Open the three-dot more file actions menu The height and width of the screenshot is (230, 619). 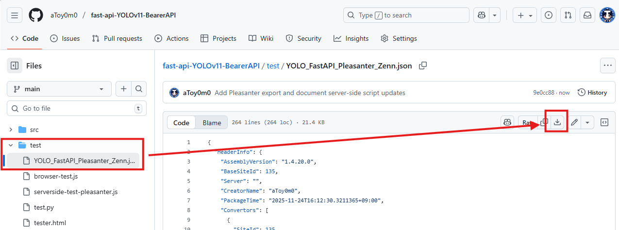pyautogui.click(x=607, y=65)
